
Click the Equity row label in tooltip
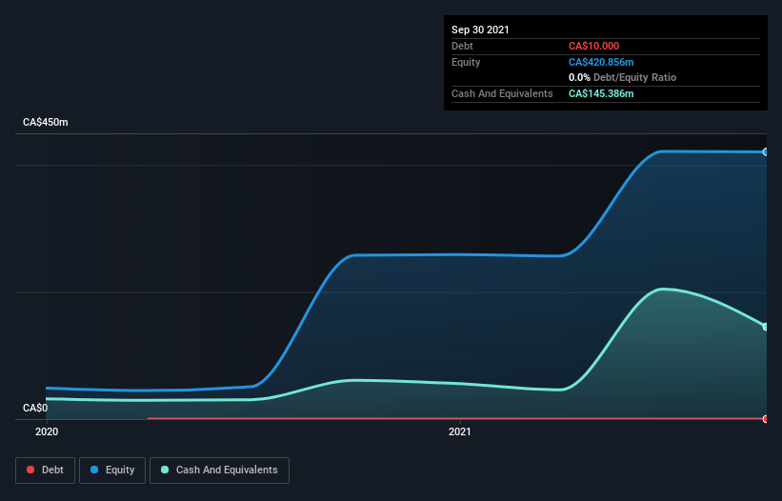click(x=466, y=62)
